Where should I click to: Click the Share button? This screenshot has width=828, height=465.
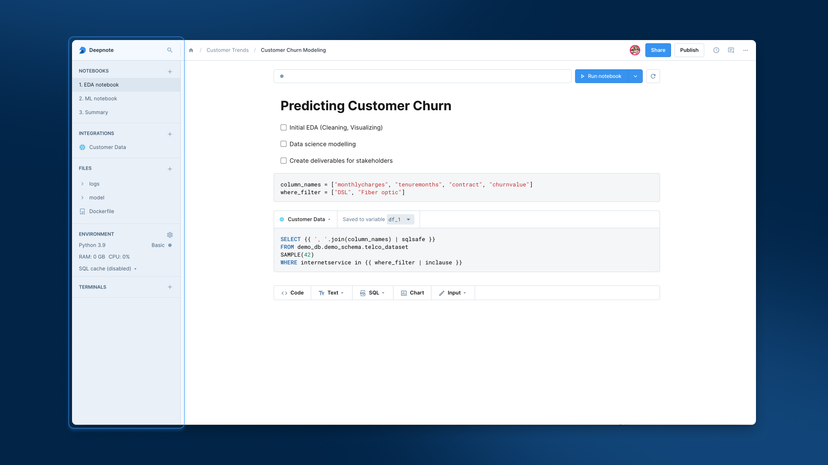(658, 50)
